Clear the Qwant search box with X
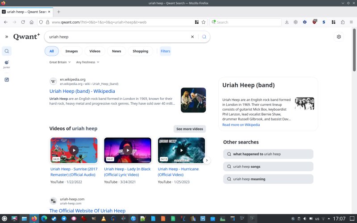 [x=192, y=37]
